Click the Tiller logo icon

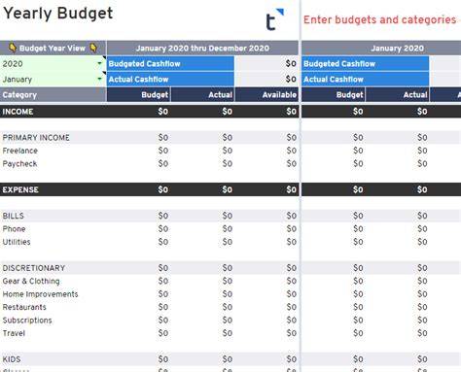[274, 19]
